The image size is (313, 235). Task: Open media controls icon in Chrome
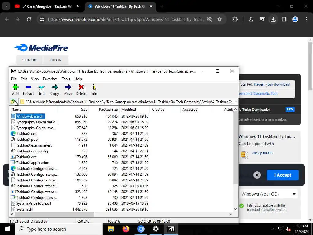[262, 19]
